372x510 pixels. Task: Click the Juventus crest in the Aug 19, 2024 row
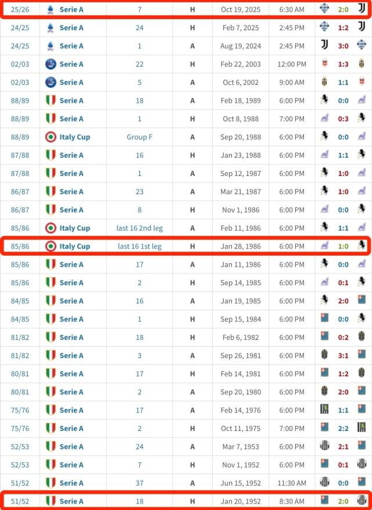click(x=324, y=46)
